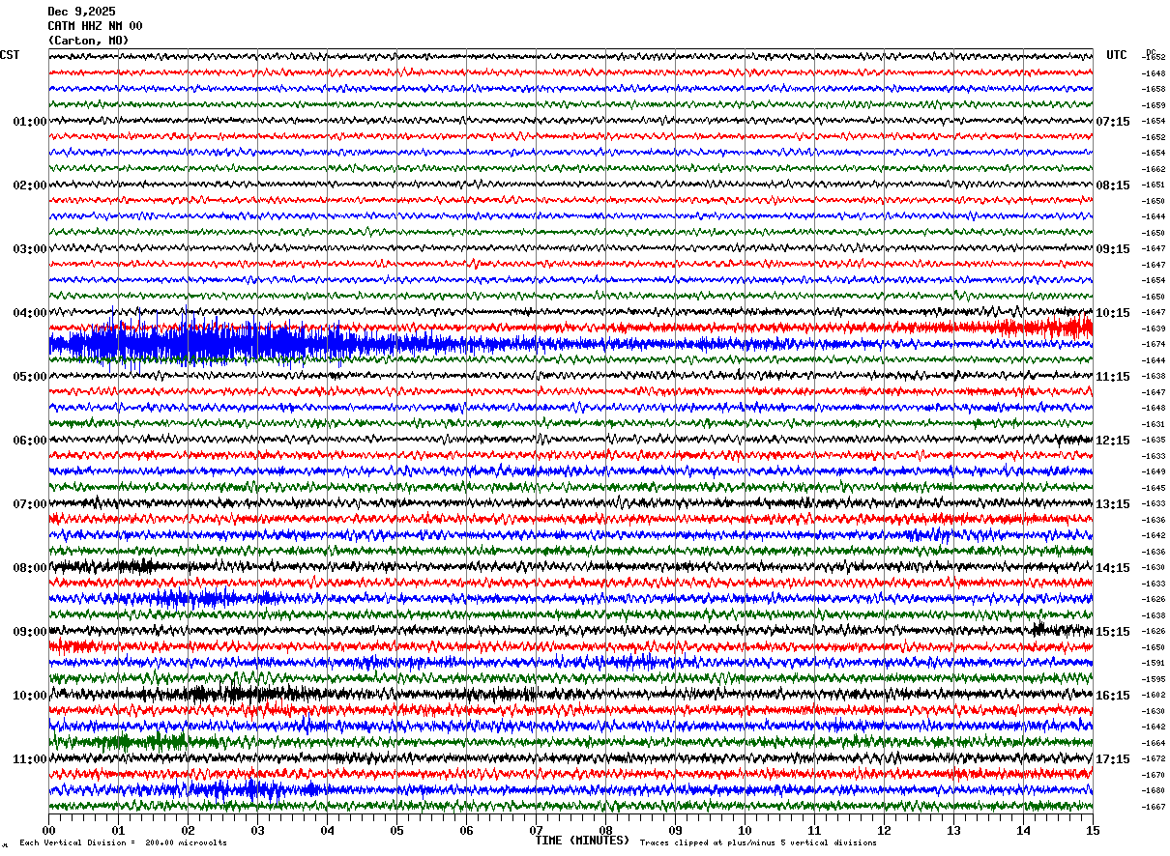Screen dimensions: 1170x856
Task: Select the 11:00 CST time label
Action: coord(30,759)
